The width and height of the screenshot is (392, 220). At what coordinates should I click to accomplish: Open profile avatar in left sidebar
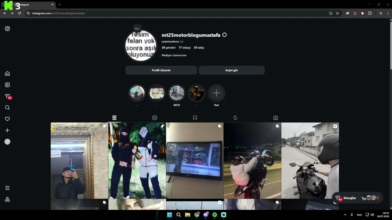7,142
